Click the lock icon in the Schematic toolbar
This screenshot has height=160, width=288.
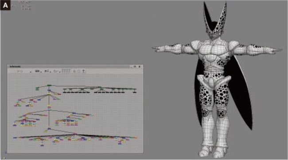(74, 71)
